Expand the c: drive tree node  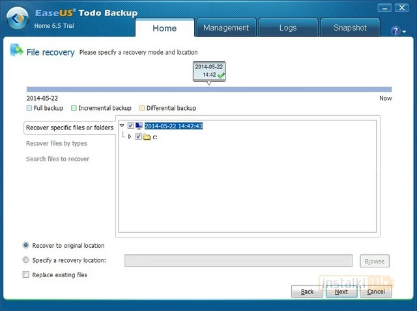click(130, 137)
